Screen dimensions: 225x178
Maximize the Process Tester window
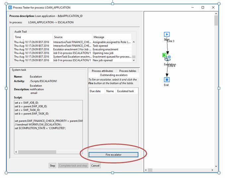203,7
